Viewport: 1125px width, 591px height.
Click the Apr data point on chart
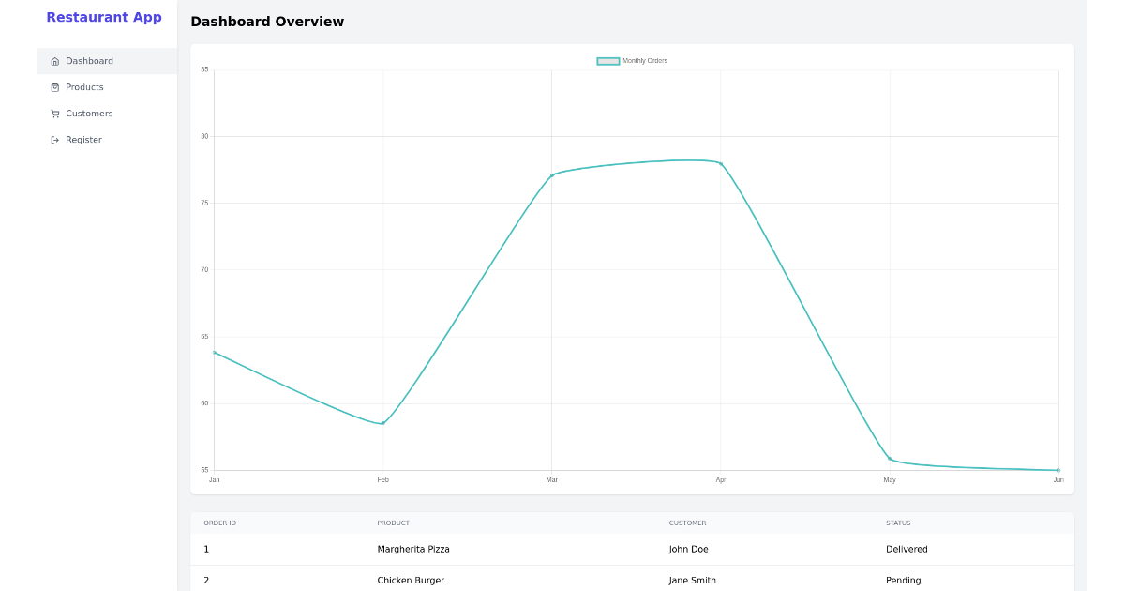coord(720,163)
